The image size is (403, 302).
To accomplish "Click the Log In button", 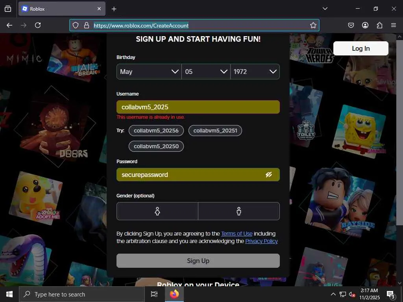I will 360,48.
